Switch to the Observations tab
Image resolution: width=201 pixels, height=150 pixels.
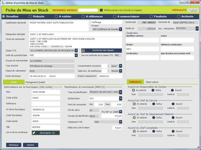152,82
